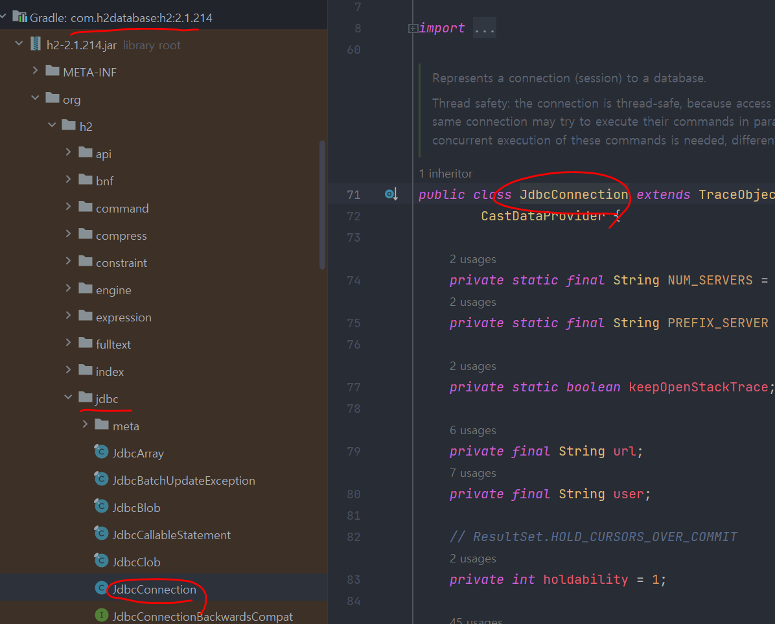Expand the expression package chevron
Viewport: 775px width, 624px height.
(68, 315)
